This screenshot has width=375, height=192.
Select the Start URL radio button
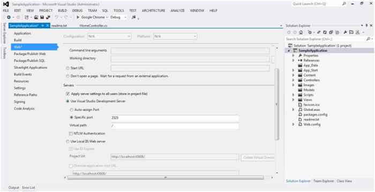click(x=67, y=68)
